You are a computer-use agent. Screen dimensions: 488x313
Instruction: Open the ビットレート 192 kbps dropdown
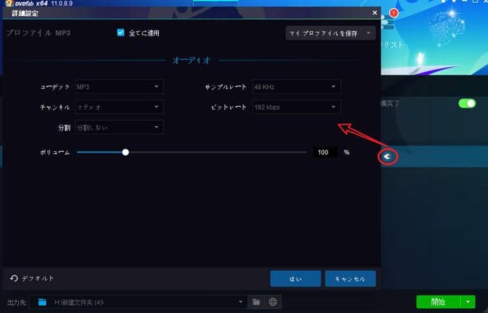296,107
